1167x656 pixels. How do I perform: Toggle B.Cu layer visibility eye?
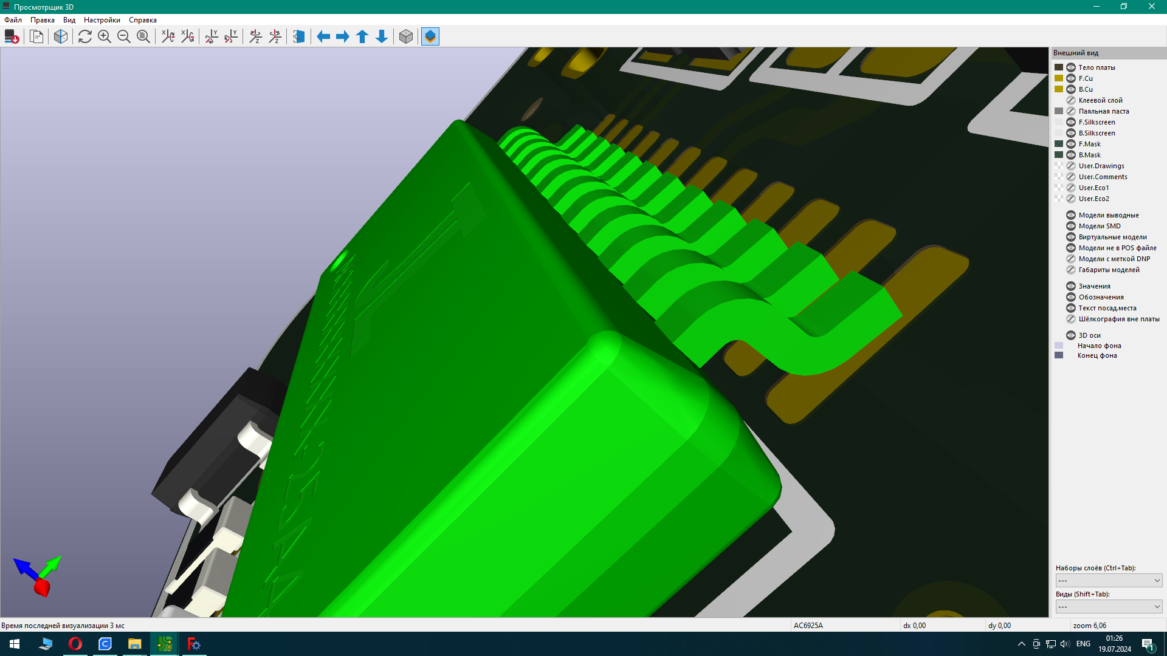coord(1071,89)
